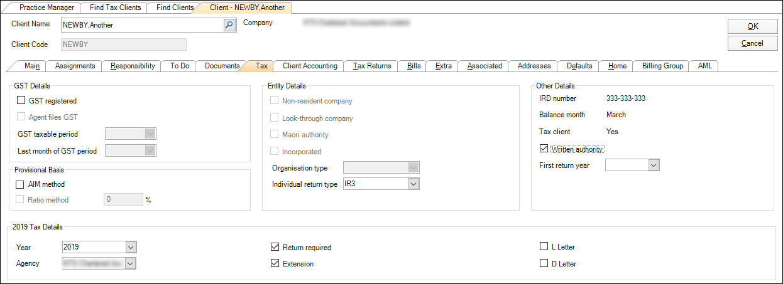Open the Year dropdown showing 2019
Image resolution: width=783 pixels, height=284 pixels.
[x=131, y=247]
